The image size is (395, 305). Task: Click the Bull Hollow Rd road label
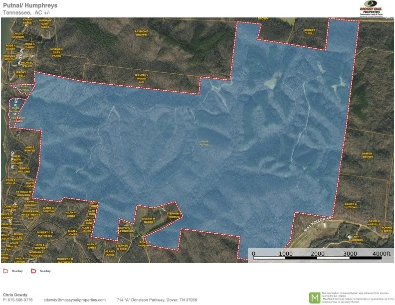[x=317, y=225]
